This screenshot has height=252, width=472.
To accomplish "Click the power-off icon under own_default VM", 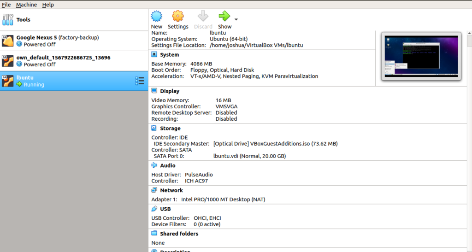I will (19, 64).
